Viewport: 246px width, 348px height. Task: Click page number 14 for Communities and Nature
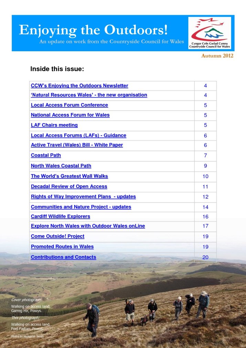tap(205, 207)
